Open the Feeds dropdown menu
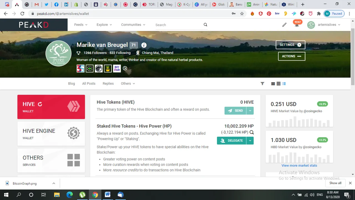The height and width of the screenshot is (200, 355). click(81, 25)
